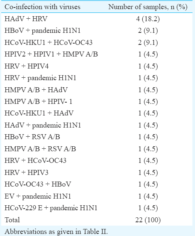Click 'HCoV-HKU1 + HAdV' row label
This screenshot has width=195, height=236.
click(39, 113)
